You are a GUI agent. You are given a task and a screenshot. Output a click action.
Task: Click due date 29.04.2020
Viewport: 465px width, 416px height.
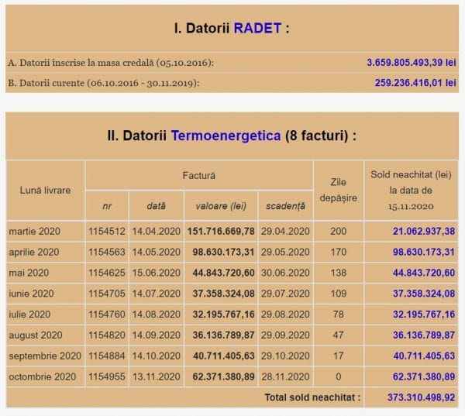click(285, 232)
